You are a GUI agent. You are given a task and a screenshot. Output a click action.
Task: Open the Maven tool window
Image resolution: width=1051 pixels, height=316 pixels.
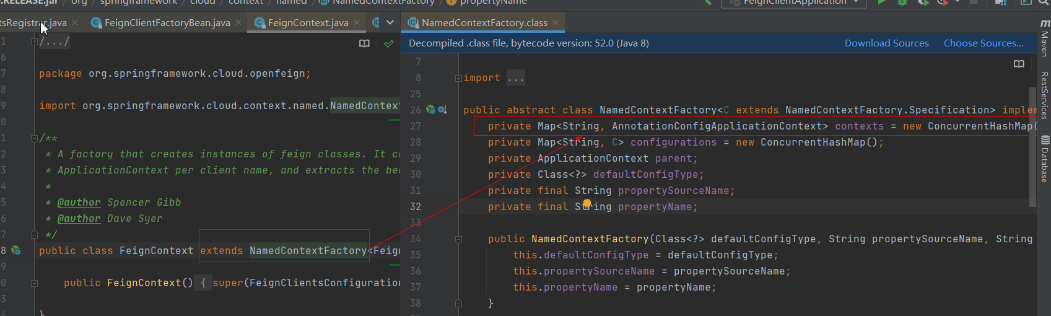tap(1045, 38)
